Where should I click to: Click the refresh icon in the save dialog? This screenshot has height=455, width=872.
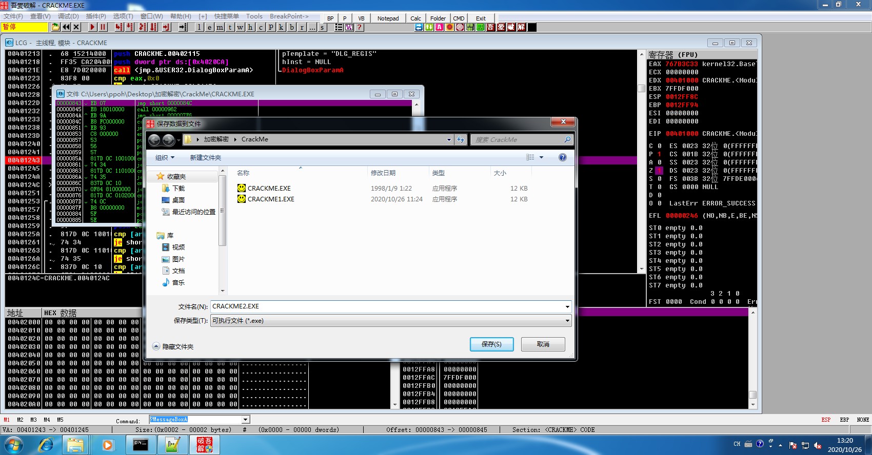coord(461,139)
